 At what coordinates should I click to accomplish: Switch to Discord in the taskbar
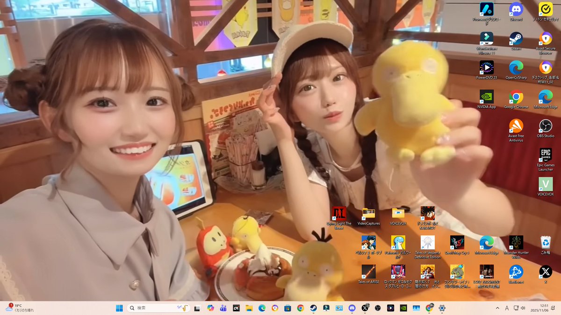click(352, 308)
